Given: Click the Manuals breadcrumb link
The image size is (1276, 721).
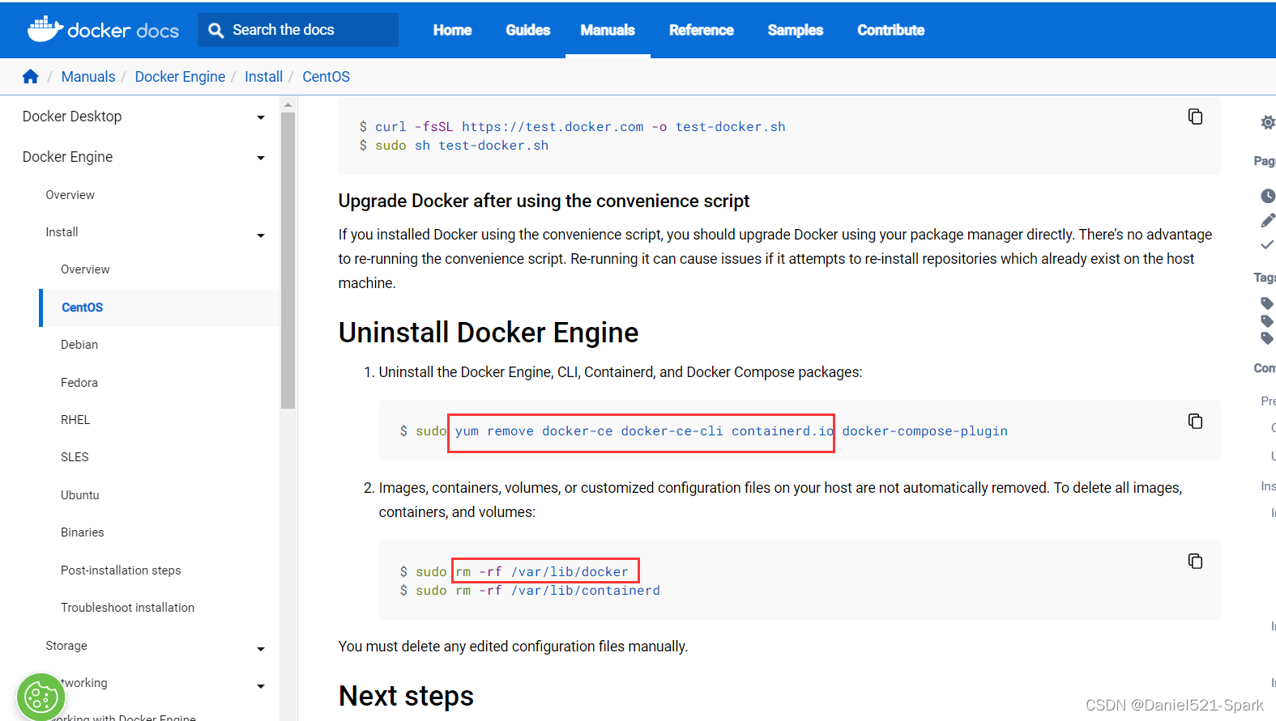Looking at the screenshot, I should point(88,76).
